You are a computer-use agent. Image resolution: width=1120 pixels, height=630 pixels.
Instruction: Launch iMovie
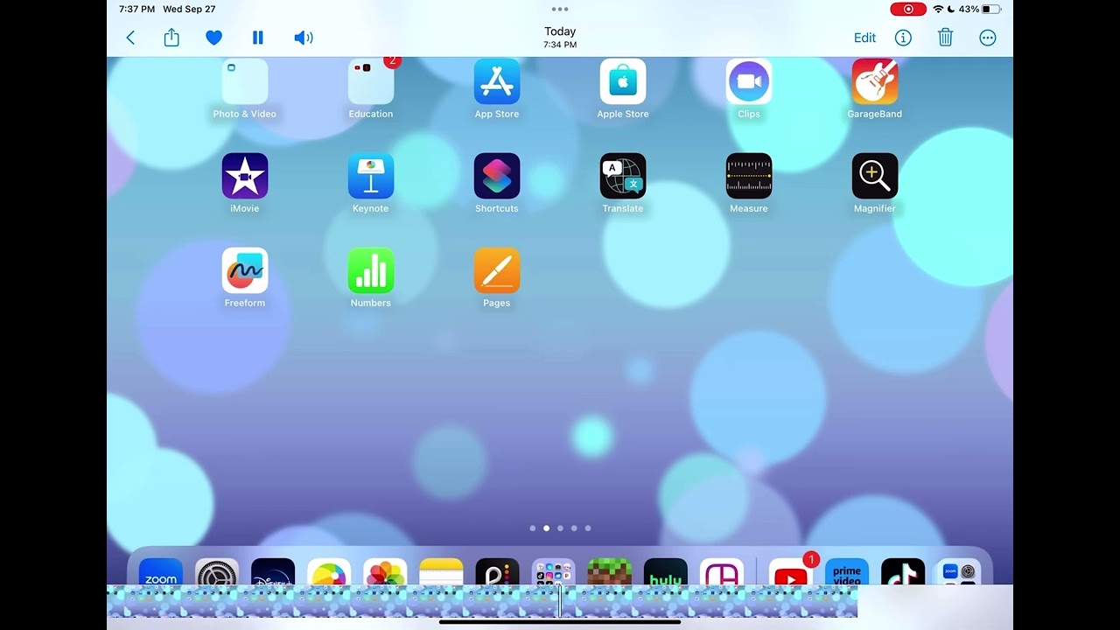245,176
